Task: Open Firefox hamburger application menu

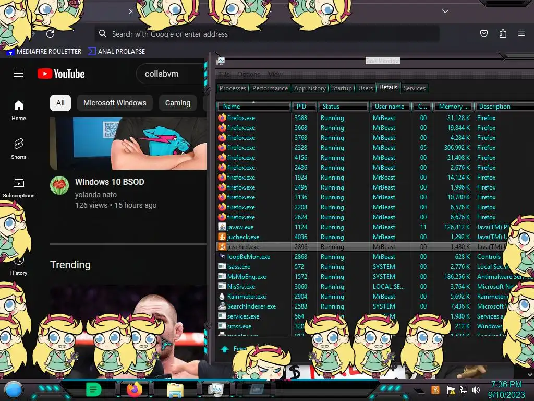Action: [521, 33]
